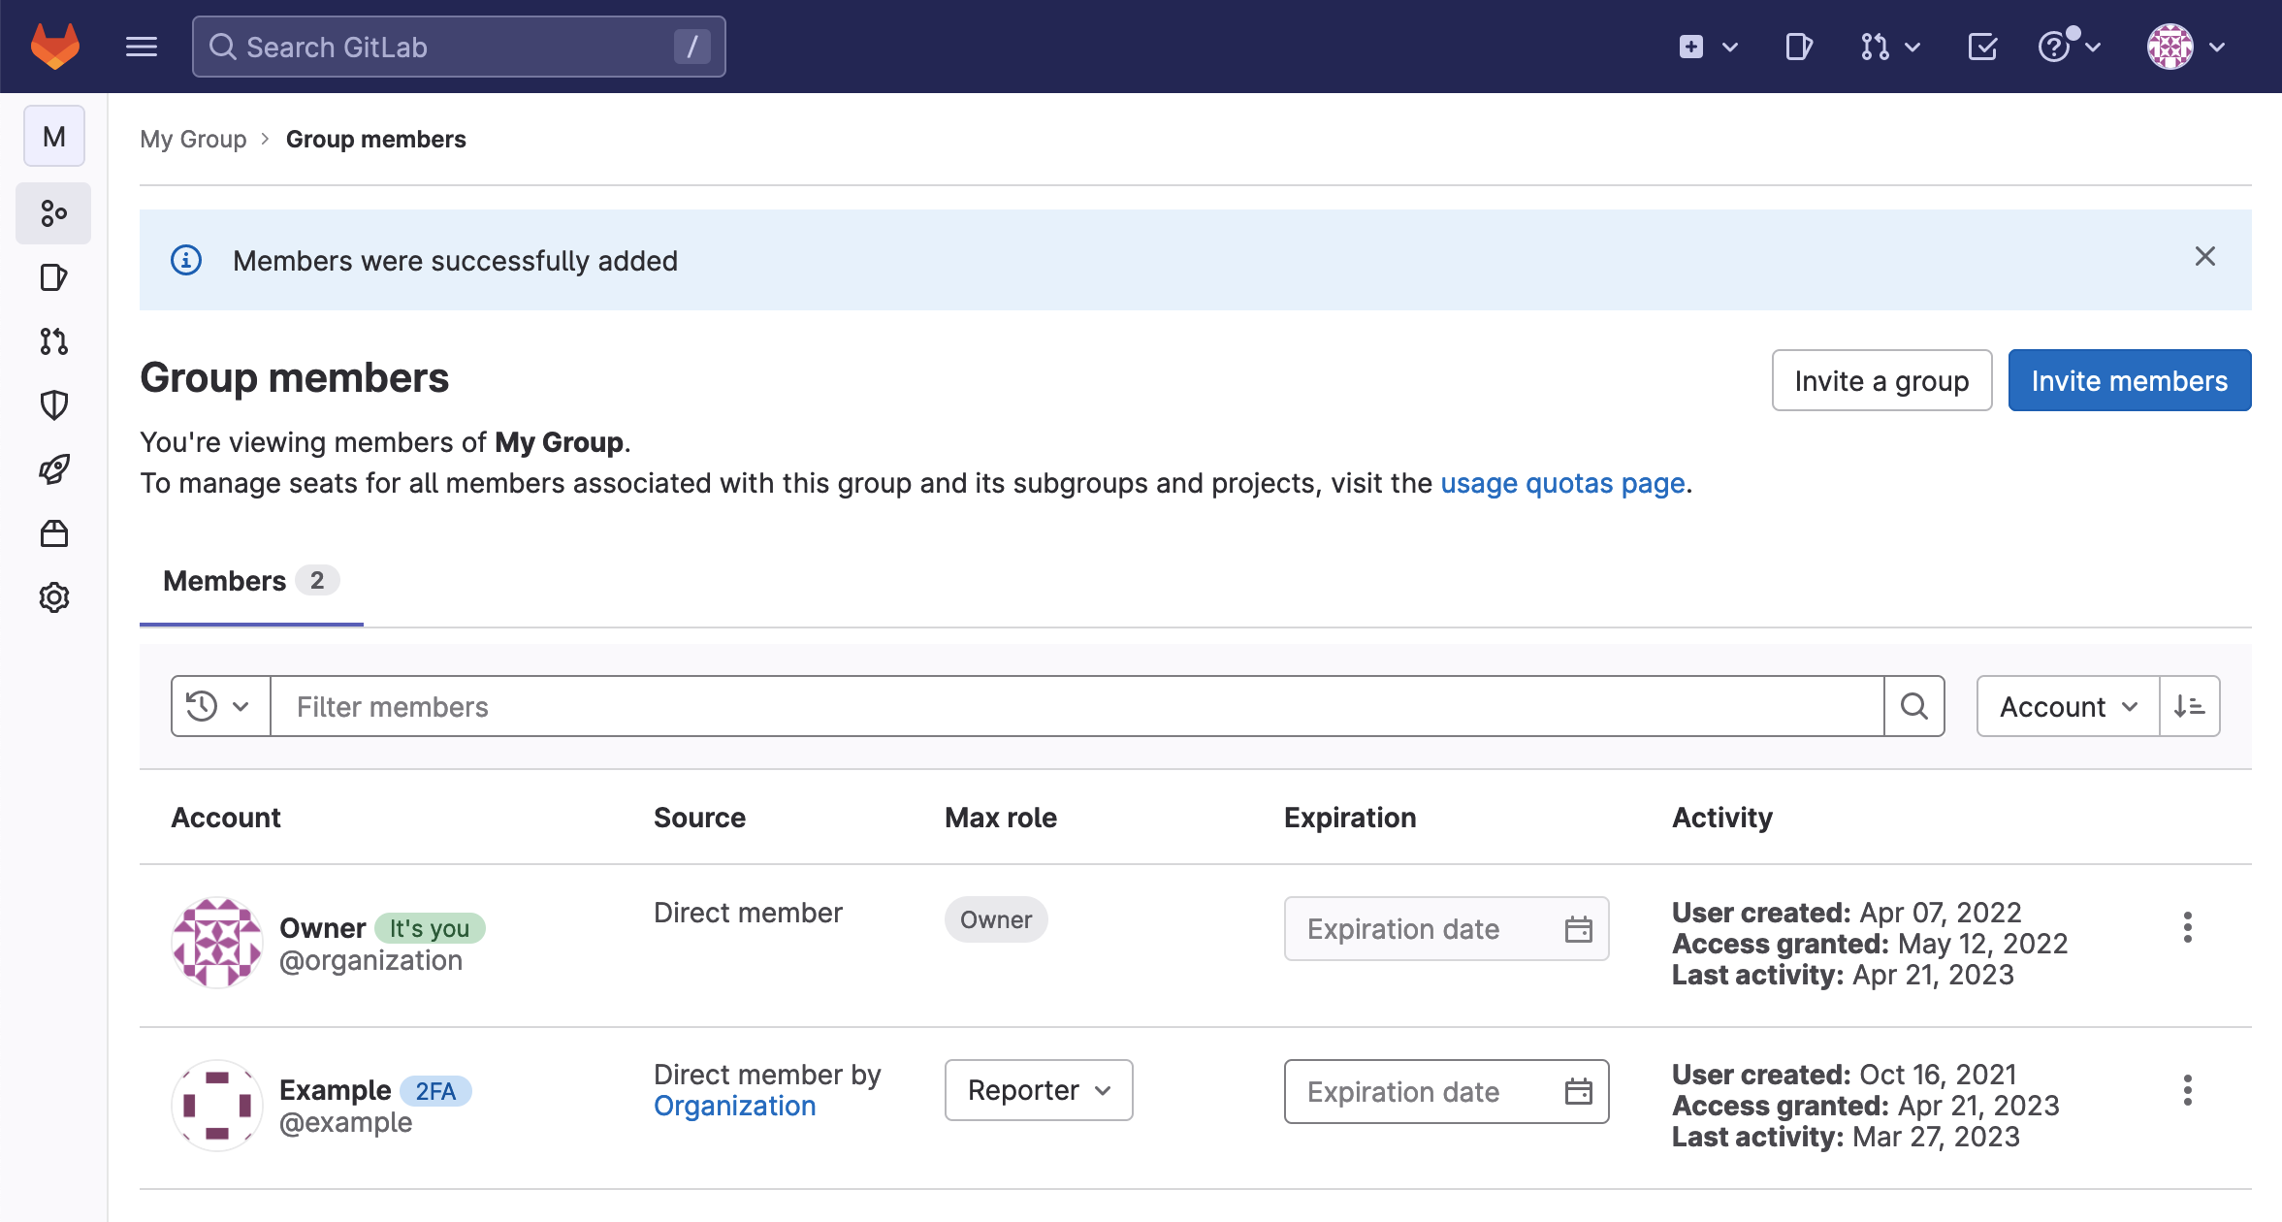Click the Account column header

pos(226,818)
